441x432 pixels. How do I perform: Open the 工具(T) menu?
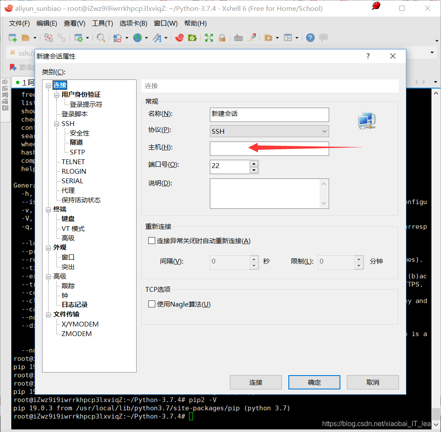pos(102,23)
